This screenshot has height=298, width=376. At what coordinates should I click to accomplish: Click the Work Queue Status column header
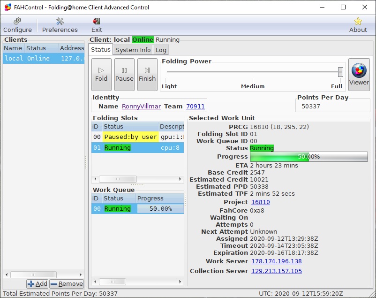point(119,199)
